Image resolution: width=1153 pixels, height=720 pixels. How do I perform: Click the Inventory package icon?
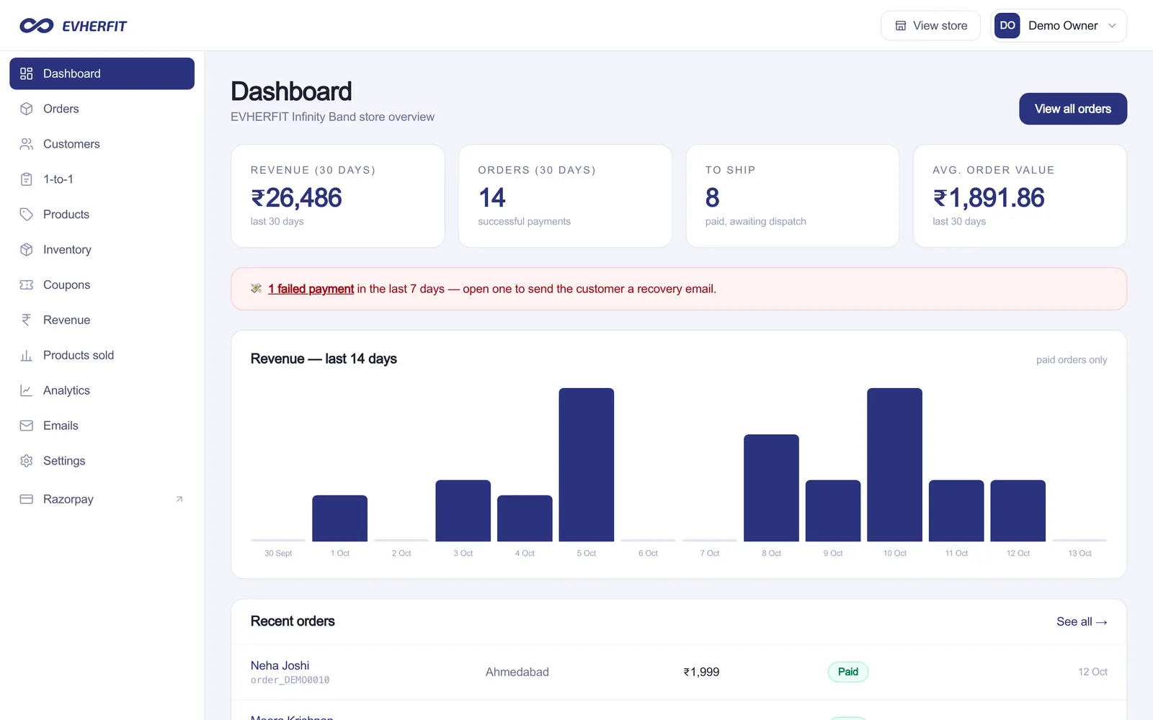(x=27, y=250)
